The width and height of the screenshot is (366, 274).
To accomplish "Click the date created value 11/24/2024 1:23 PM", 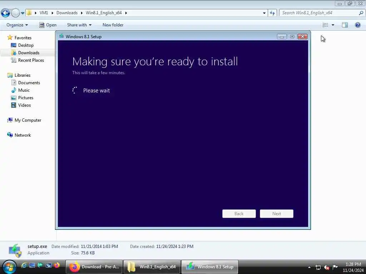I will [174, 246].
